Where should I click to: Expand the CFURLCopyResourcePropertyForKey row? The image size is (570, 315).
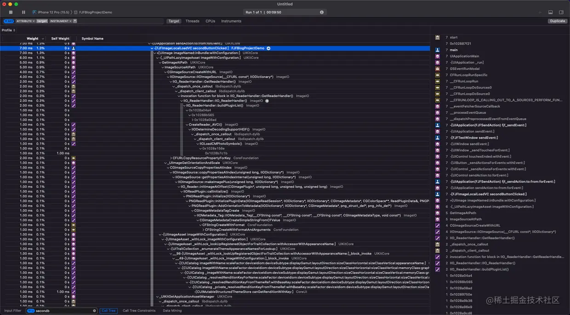click(x=171, y=158)
